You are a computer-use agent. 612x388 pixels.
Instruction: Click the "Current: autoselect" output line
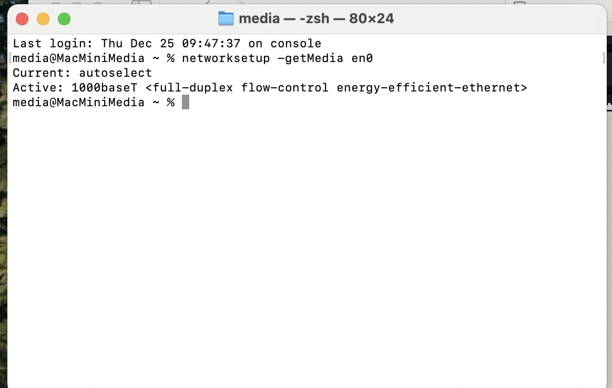pyautogui.click(x=82, y=73)
